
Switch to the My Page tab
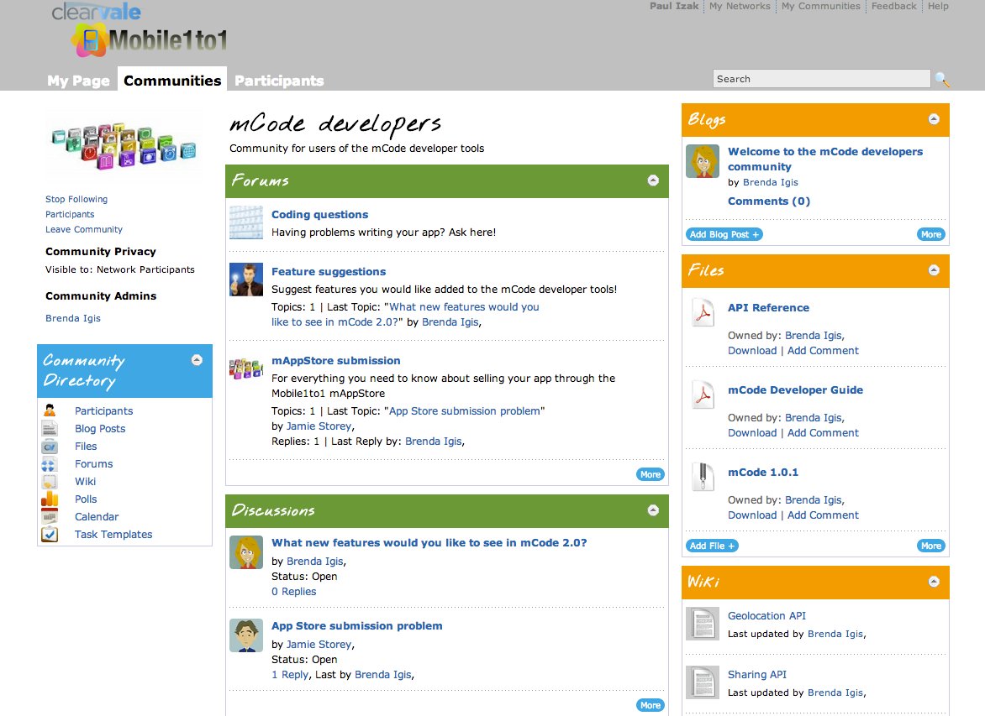click(x=78, y=81)
